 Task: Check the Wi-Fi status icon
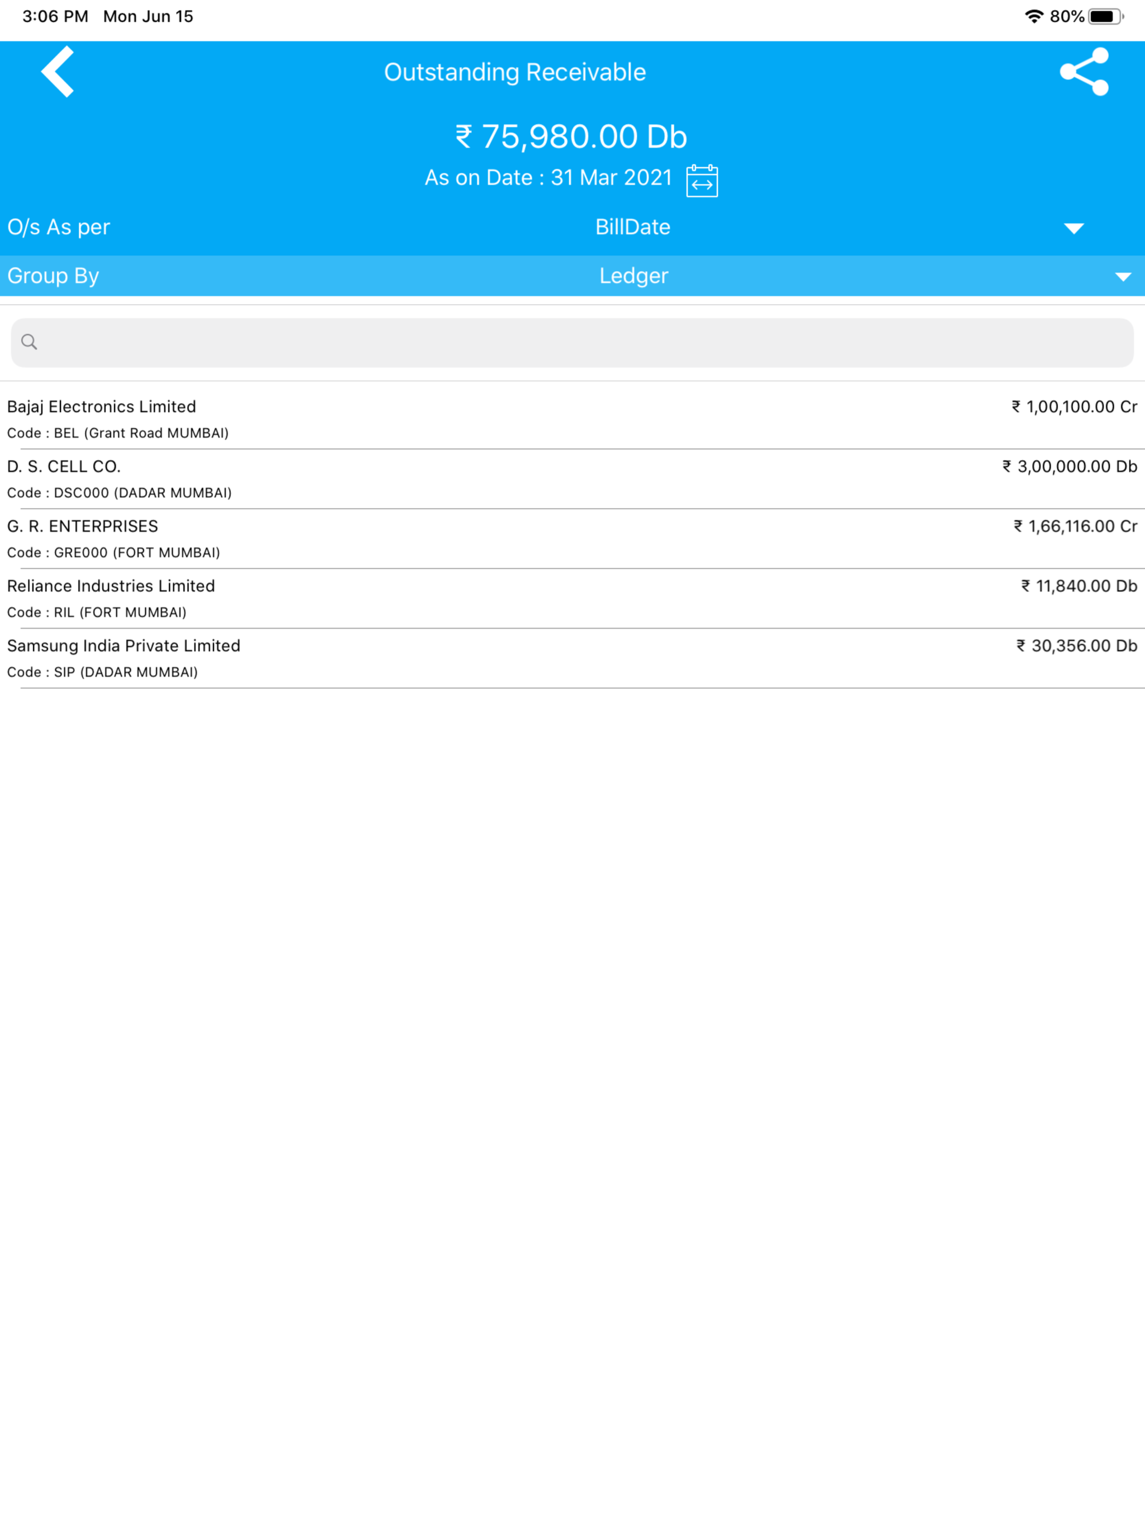coord(1033,17)
